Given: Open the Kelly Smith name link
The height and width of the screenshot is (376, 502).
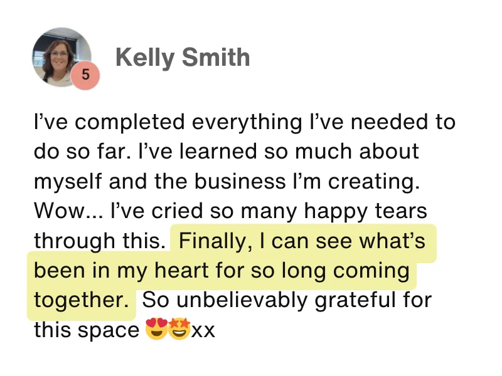Looking at the screenshot, I should [183, 58].
